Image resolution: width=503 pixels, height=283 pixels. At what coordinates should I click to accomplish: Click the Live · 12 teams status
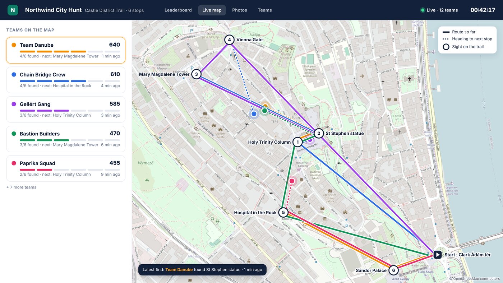[439, 10]
